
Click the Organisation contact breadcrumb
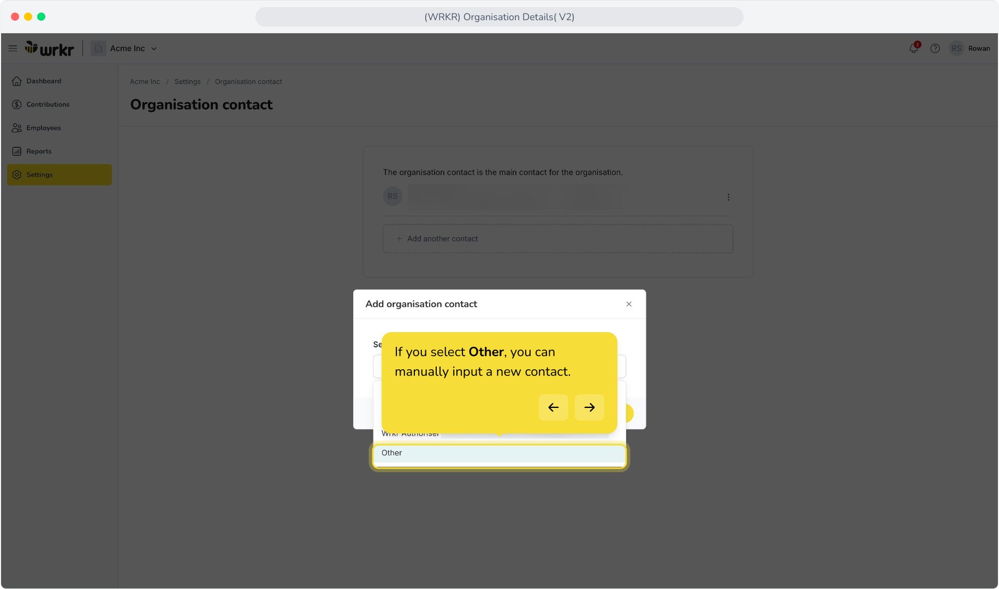(248, 82)
